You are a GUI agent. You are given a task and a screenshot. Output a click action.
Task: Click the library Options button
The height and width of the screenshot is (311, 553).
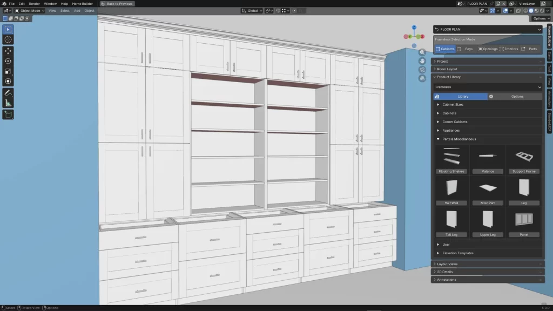point(515,97)
